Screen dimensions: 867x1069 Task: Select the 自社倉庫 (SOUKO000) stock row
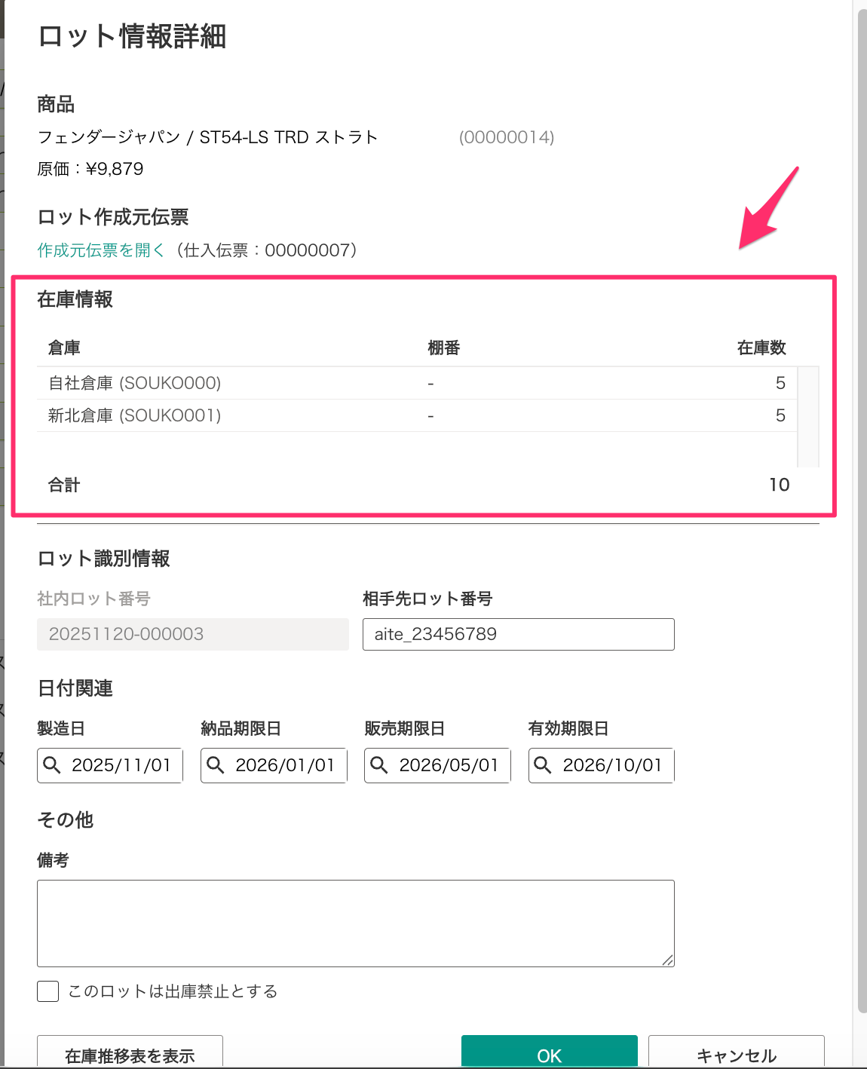coord(417,383)
